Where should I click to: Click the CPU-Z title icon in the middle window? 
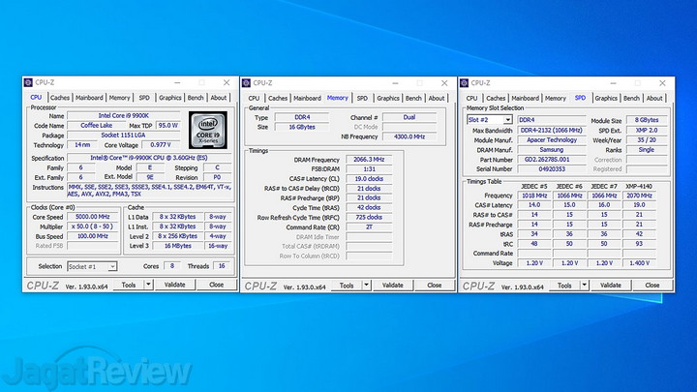pyautogui.click(x=247, y=83)
